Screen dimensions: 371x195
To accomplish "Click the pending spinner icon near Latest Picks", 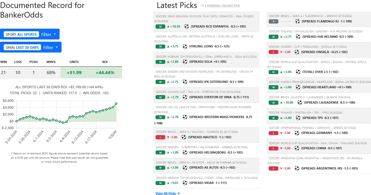I will click(x=202, y=6).
